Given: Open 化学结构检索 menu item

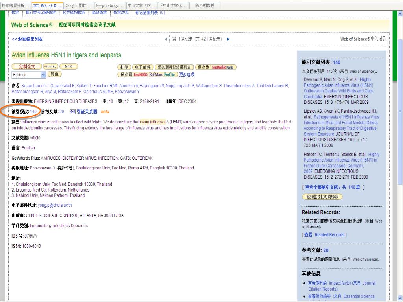Looking at the screenshot, I should pos(74,12).
